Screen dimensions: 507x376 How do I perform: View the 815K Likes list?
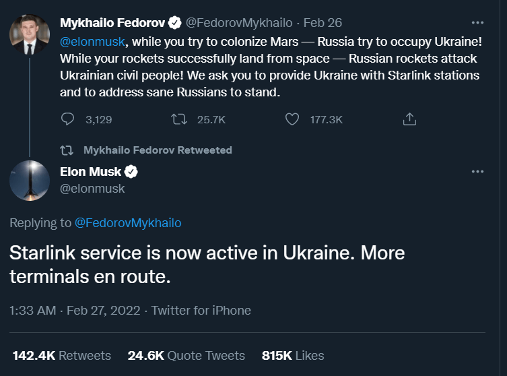click(x=292, y=355)
